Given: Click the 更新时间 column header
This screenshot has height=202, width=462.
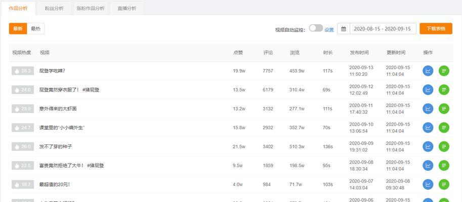Looking at the screenshot, I should [x=396, y=53].
